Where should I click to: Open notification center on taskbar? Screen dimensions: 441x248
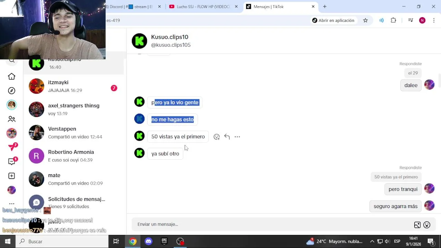[x=431, y=241]
